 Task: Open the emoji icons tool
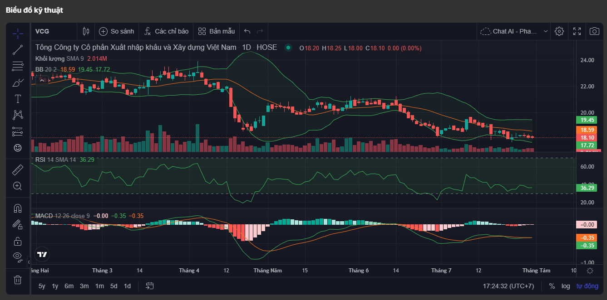click(18, 148)
